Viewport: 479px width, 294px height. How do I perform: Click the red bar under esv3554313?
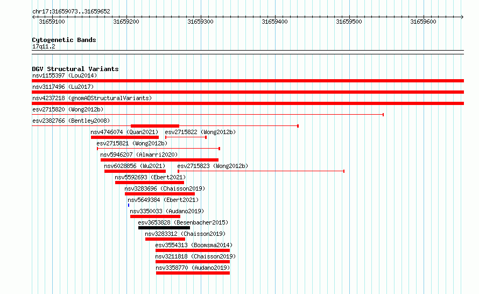(193, 250)
